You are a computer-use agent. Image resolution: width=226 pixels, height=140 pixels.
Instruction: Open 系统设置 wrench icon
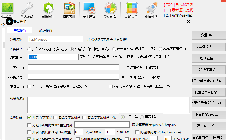(27, 8)
